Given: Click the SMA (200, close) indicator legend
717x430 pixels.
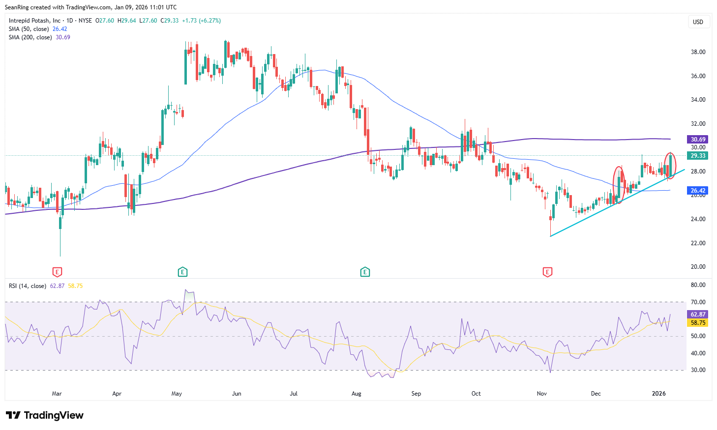Looking at the screenshot, I should (x=30, y=37).
